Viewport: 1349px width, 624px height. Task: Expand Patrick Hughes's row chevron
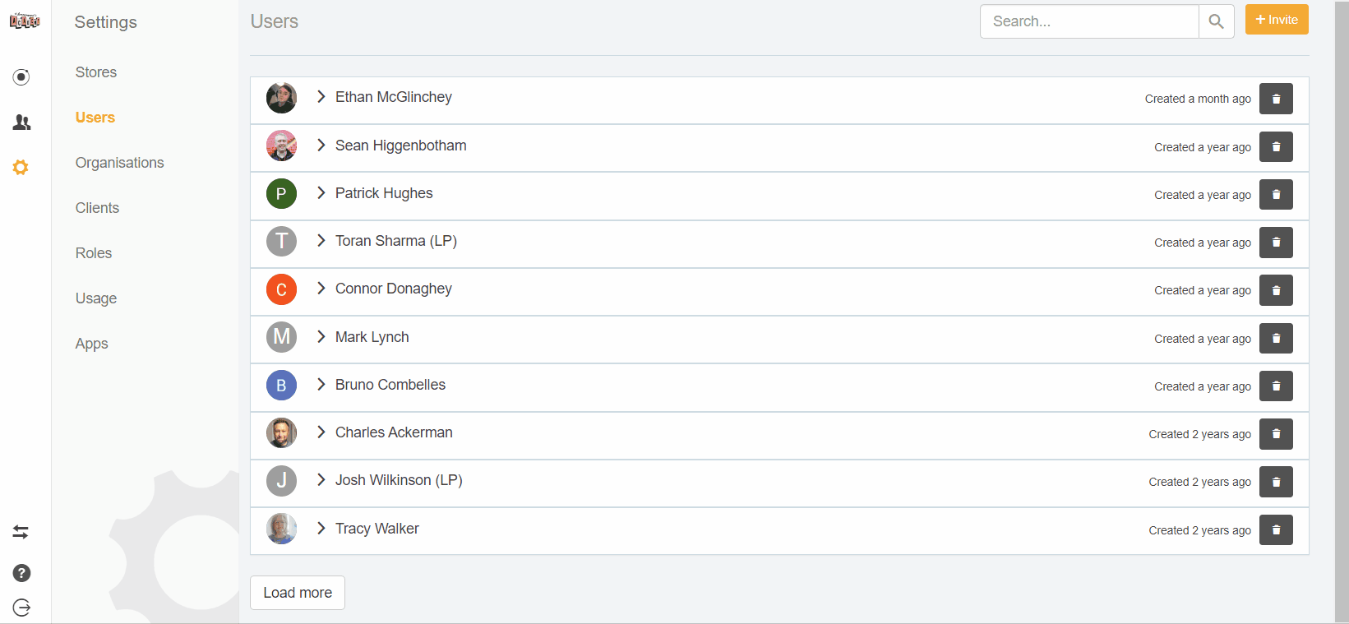point(321,193)
